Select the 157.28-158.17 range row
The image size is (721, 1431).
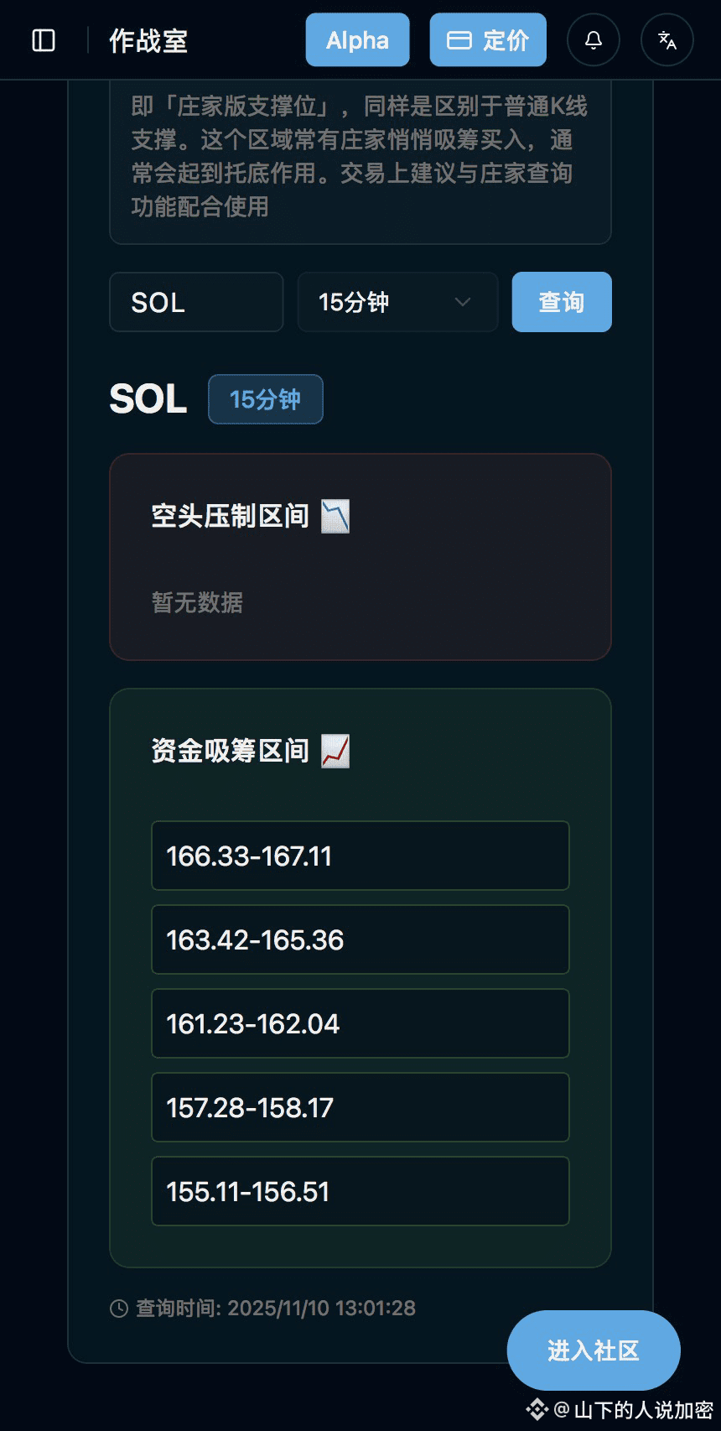(x=360, y=1107)
